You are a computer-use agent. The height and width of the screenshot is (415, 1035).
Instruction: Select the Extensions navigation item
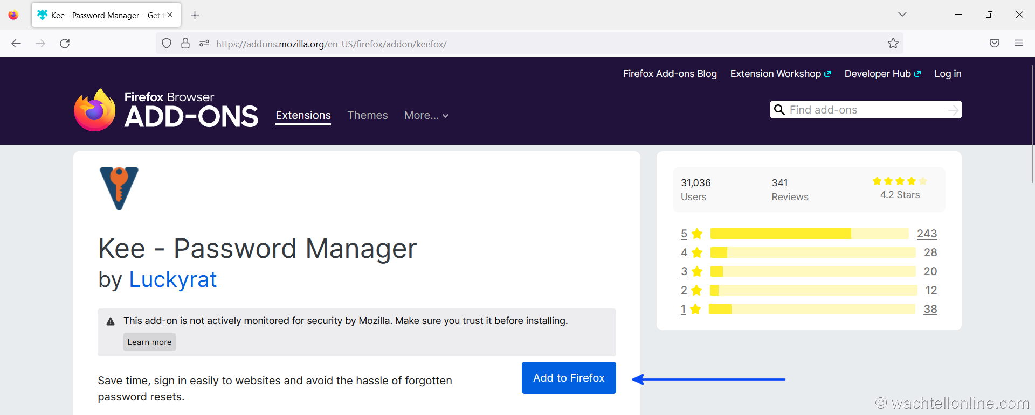pos(303,115)
